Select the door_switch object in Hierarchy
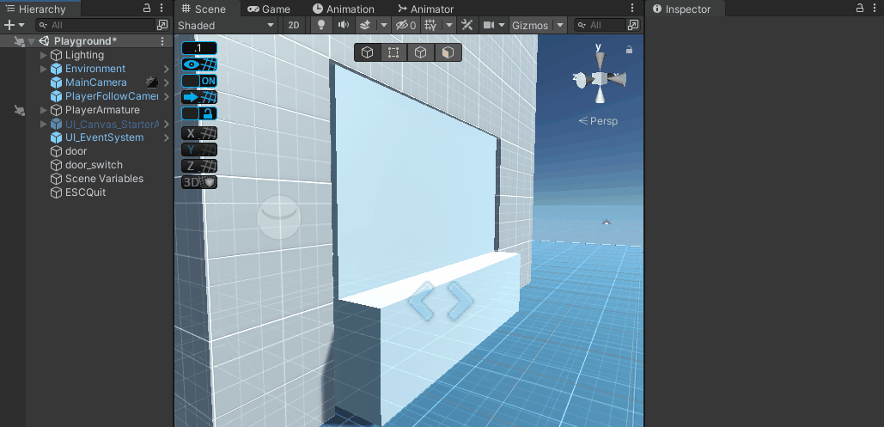 (94, 165)
